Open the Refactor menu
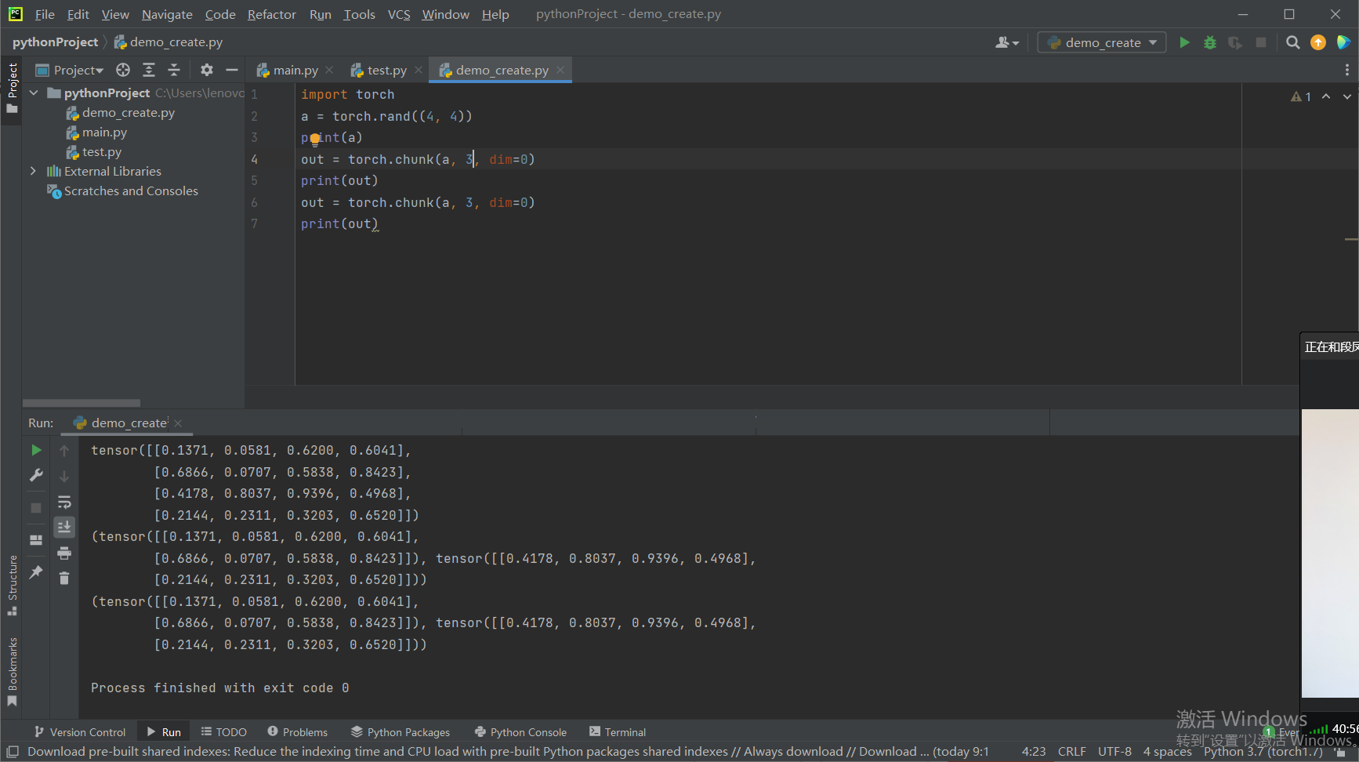 [x=271, y=13]
